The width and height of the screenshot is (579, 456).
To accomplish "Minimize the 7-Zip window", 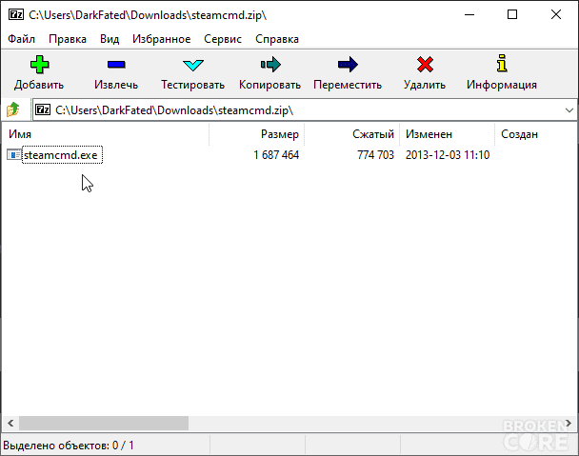I will point(469,15).
